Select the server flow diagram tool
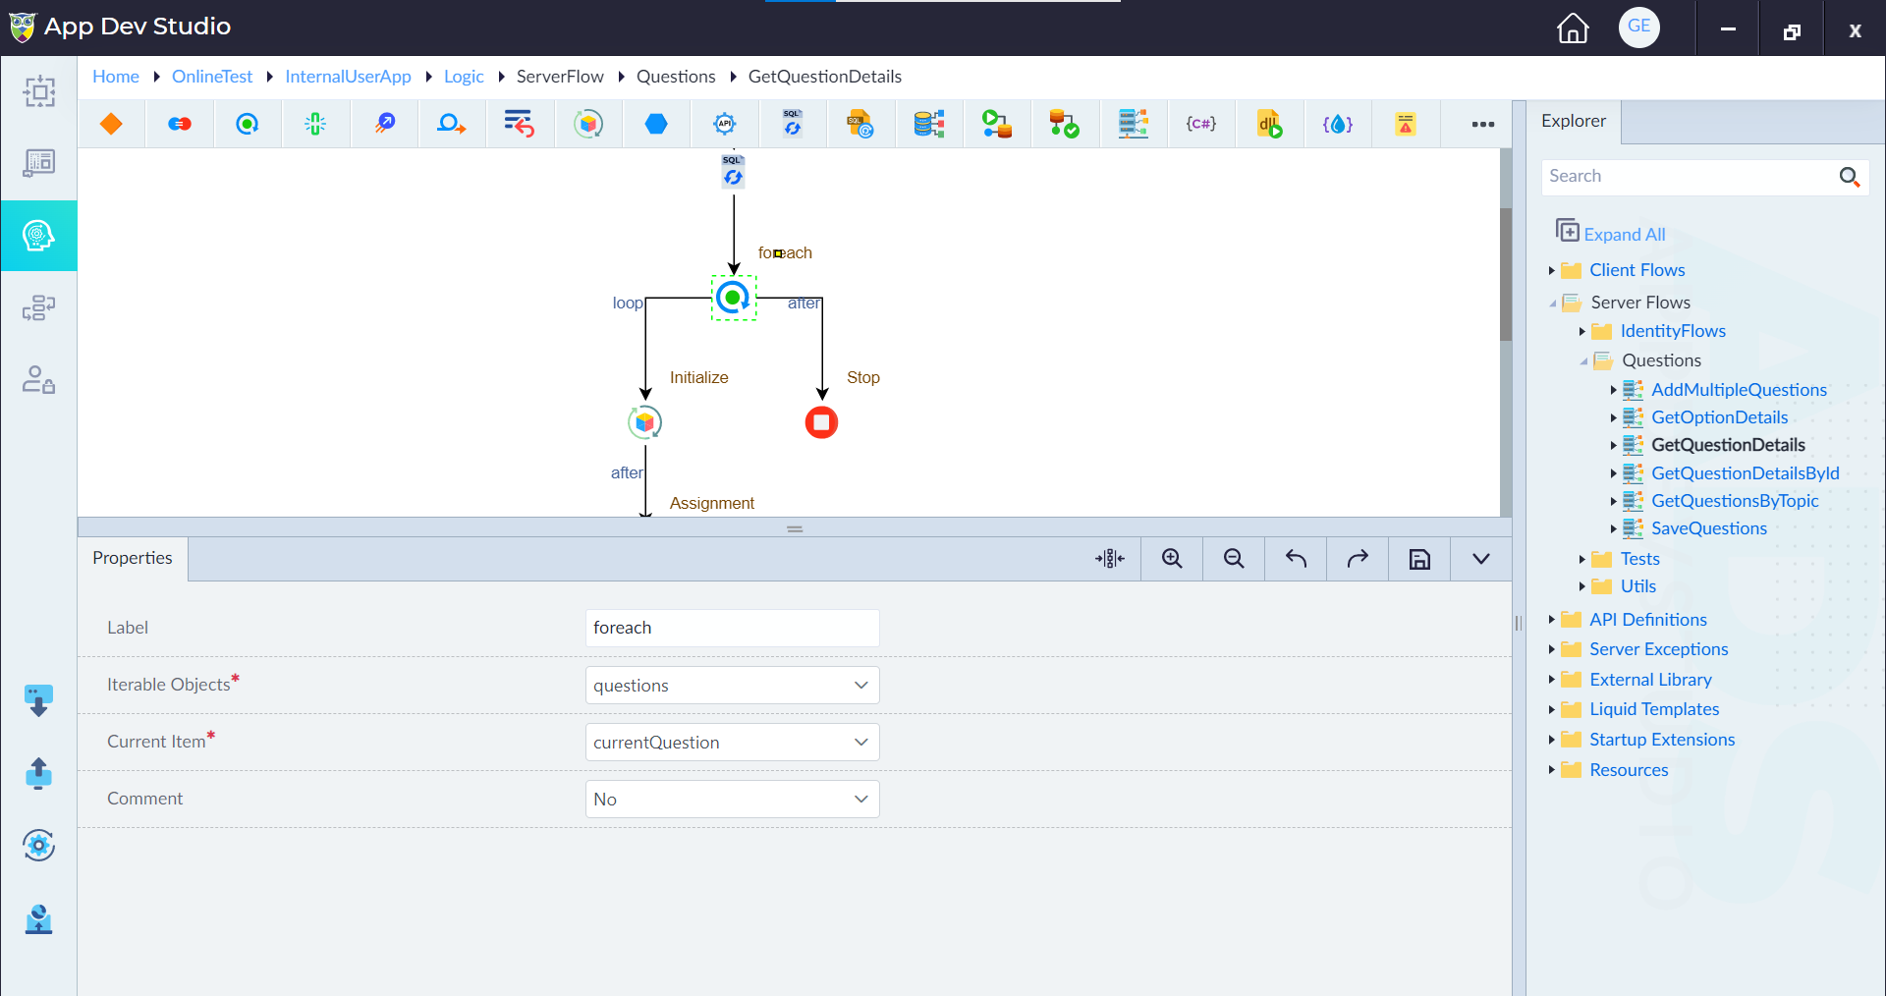This screenshot has height=996, width=1886. [x=1134, y=124]
